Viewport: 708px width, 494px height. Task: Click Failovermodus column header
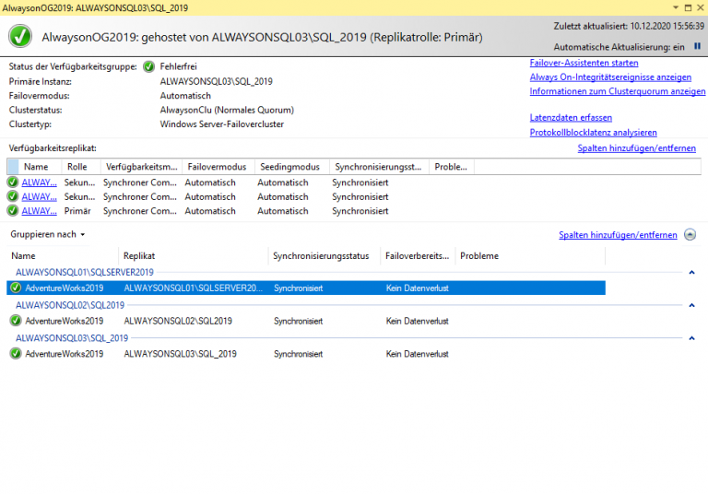(x=218, y=167)
